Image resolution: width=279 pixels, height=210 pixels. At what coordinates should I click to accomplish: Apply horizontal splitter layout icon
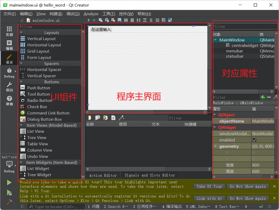(139, 20)
